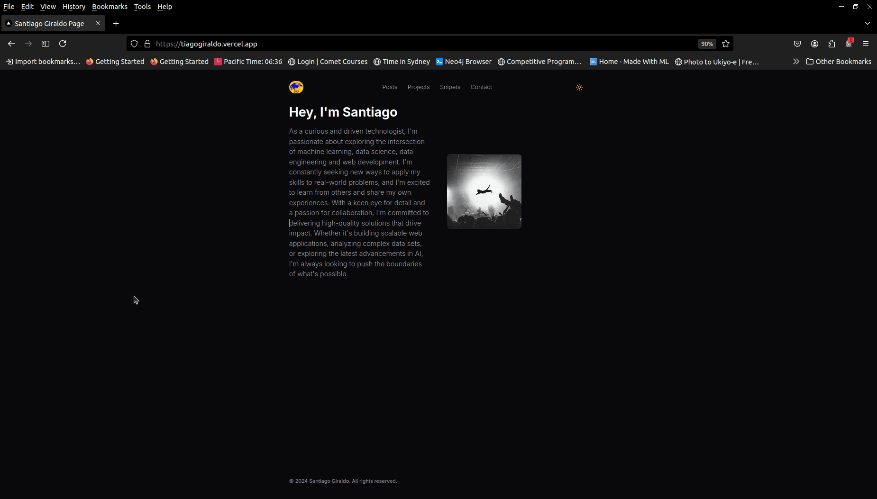Expand the hidden bookmarks overflow chevron
877x499 pixels.
(x=796, y=61)
